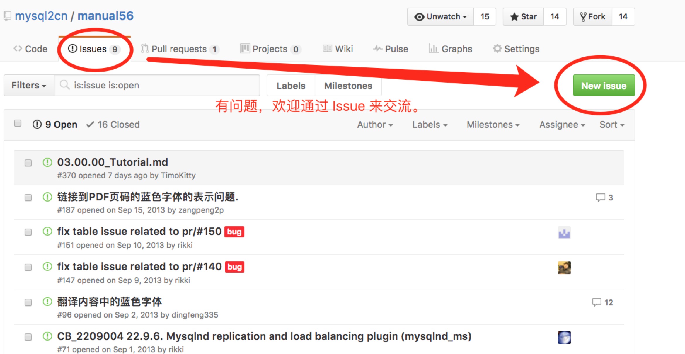Screen dimensions: 685x354
Task: Tick the select-all issues checkbox
Action: coord(18,123)
